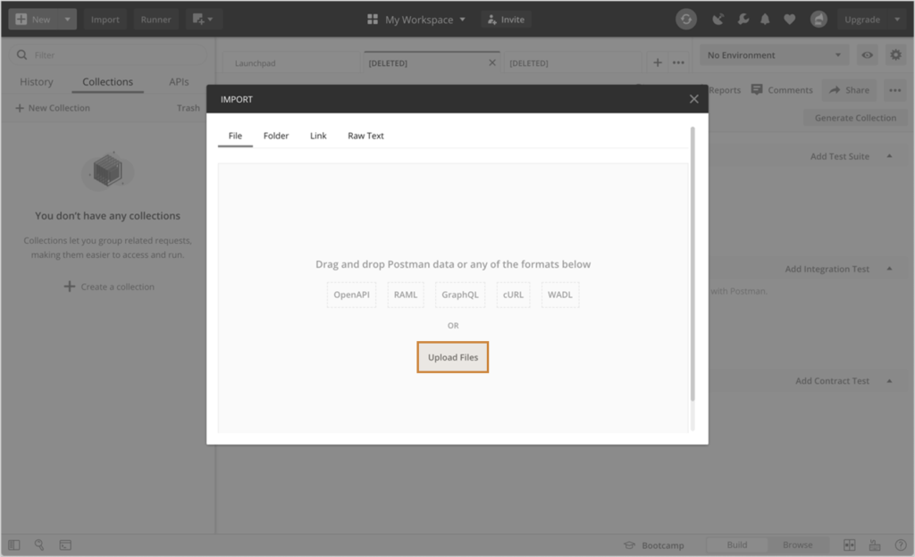The image size is (915, 557).
Task: Click the Import button in the header
Action: click(105, 20)
